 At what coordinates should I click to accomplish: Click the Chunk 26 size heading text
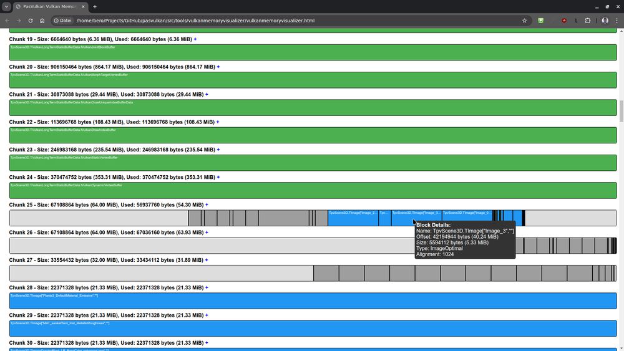coord(106,233)
